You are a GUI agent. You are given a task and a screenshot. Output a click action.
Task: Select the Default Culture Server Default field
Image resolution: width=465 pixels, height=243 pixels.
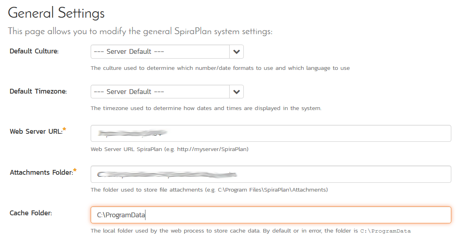[x=160, y=52]
